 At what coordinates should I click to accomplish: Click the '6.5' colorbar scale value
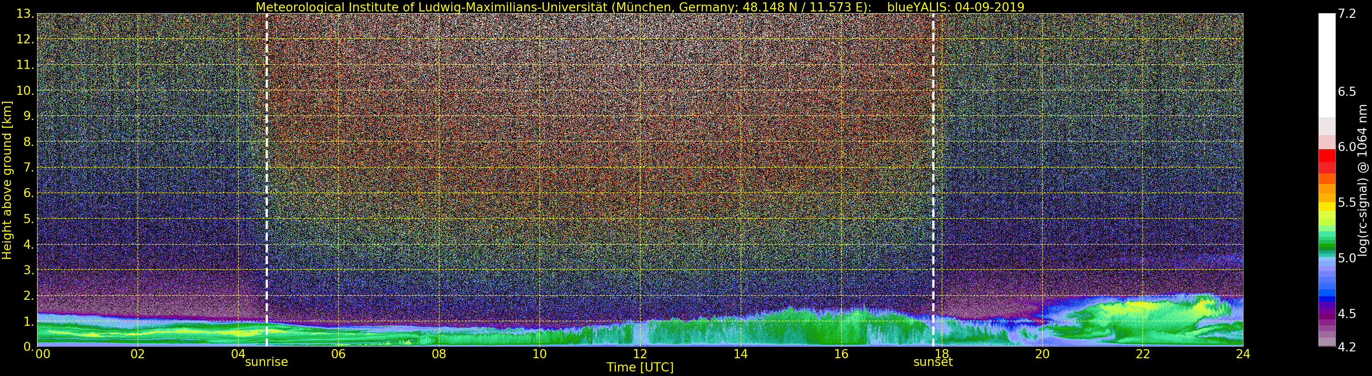tap(1347, 91)
